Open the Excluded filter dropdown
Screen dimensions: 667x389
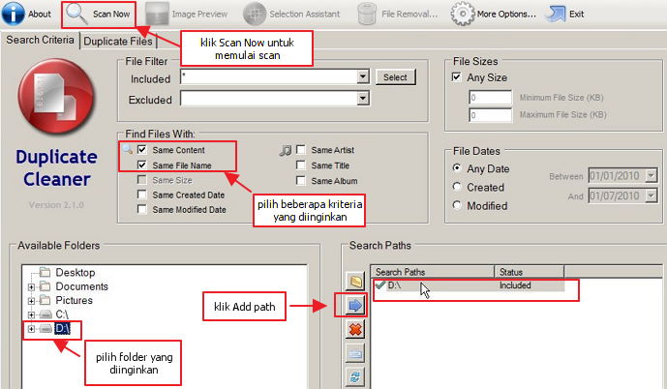(362, 99)
